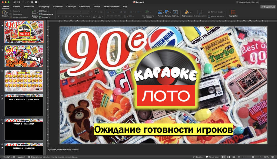Screen dimensions: 277x159
Task: Click the 151 % zoom level value
Action: pos(266,157)
